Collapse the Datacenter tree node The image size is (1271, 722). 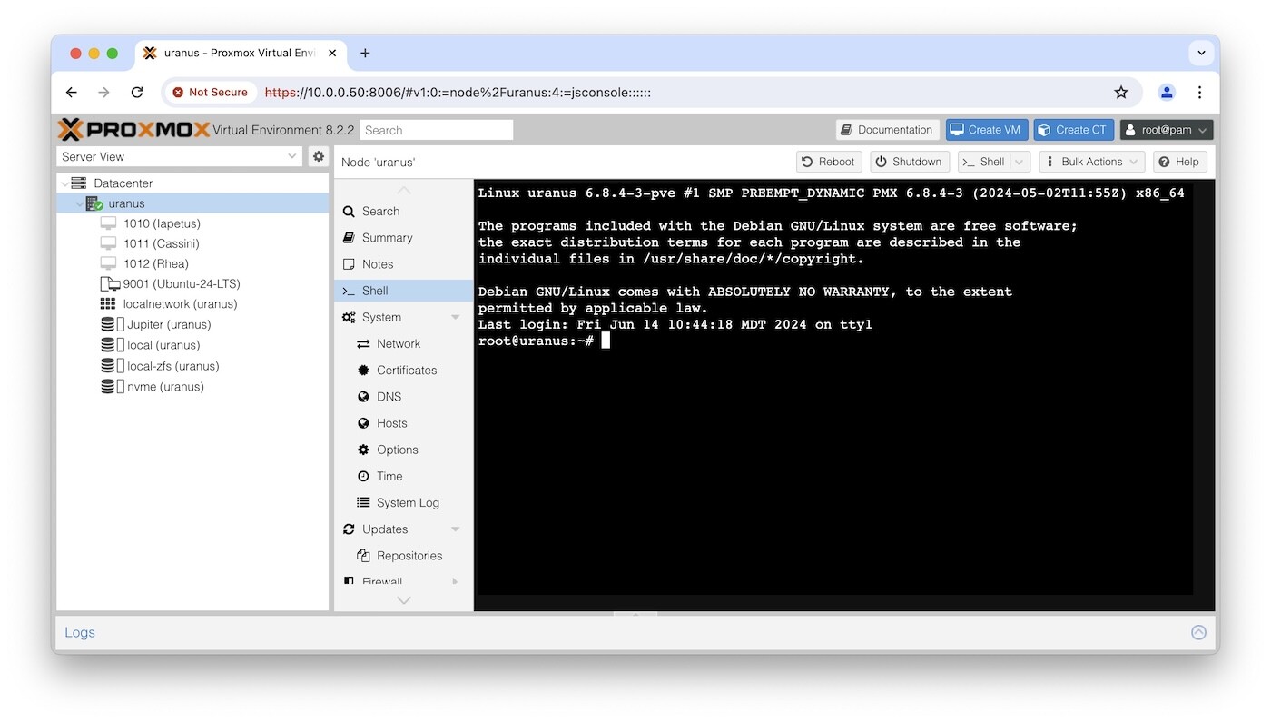coord(63,183)
